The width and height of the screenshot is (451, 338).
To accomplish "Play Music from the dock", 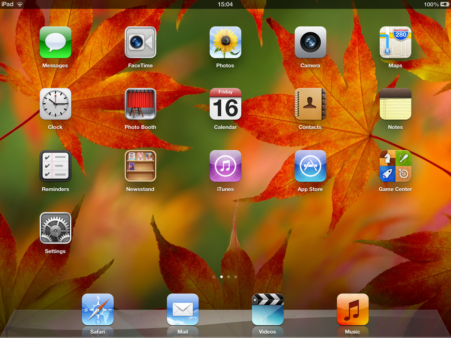I will click(x=353, y=309).
